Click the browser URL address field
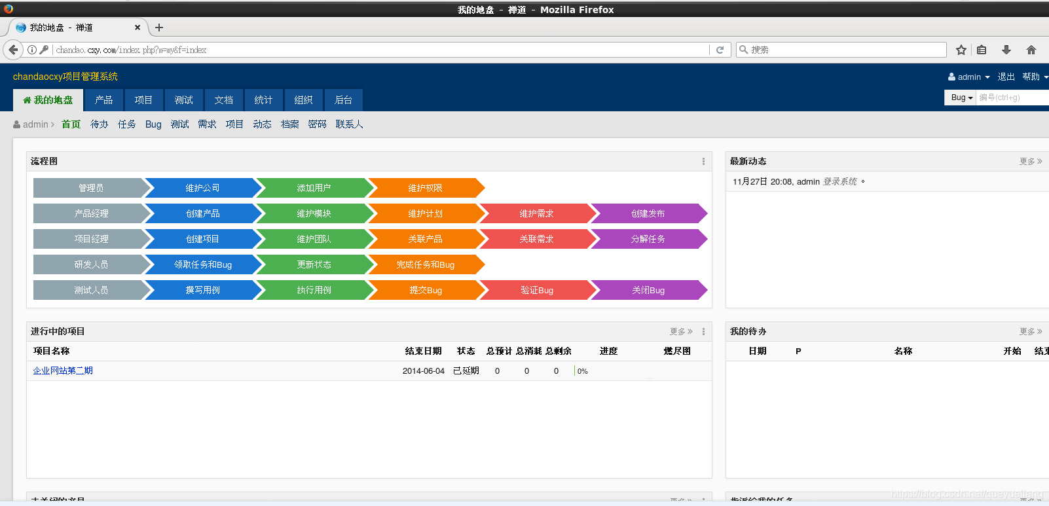The image size is (1049, 506). [381, 50]
